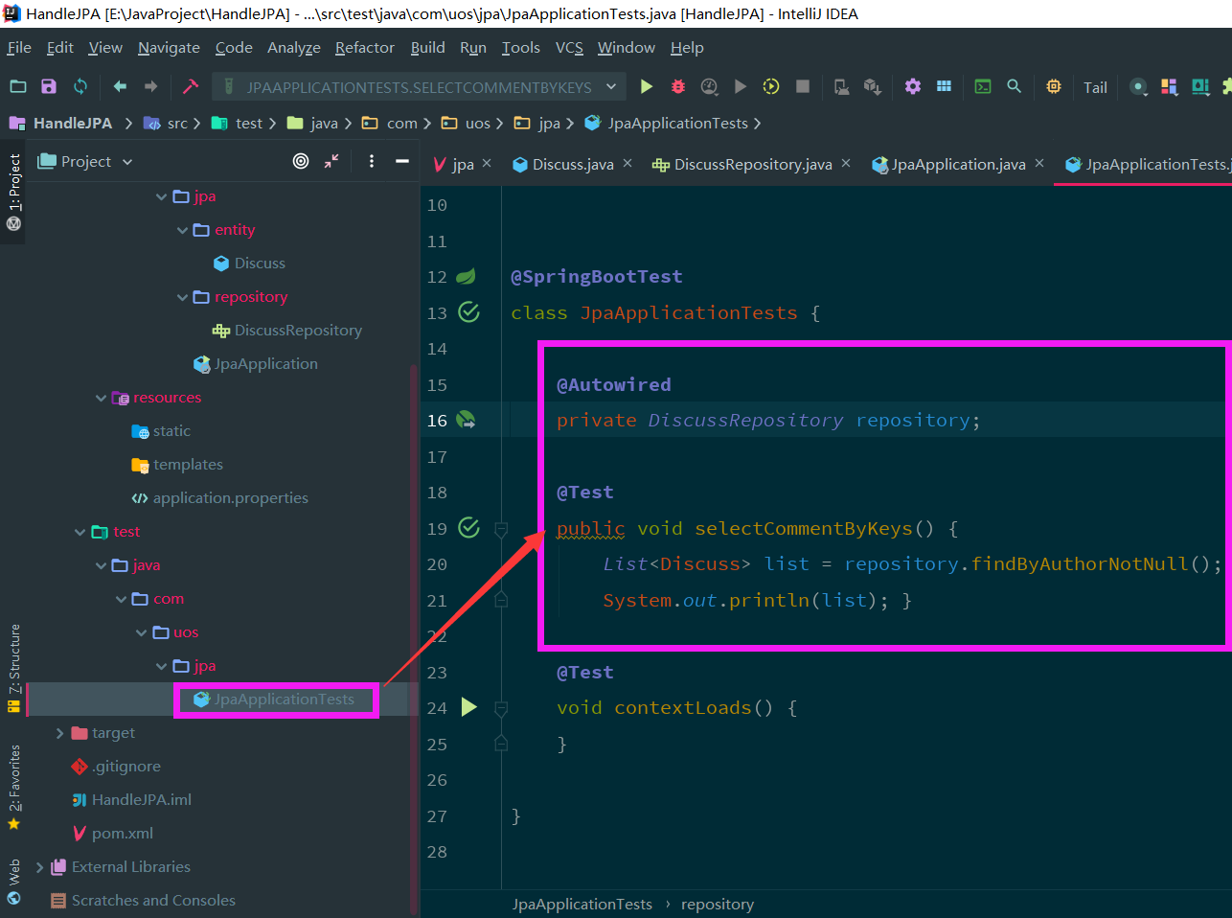
Task: Switch to the DiscussRepository.java tab
Action: 752,164
